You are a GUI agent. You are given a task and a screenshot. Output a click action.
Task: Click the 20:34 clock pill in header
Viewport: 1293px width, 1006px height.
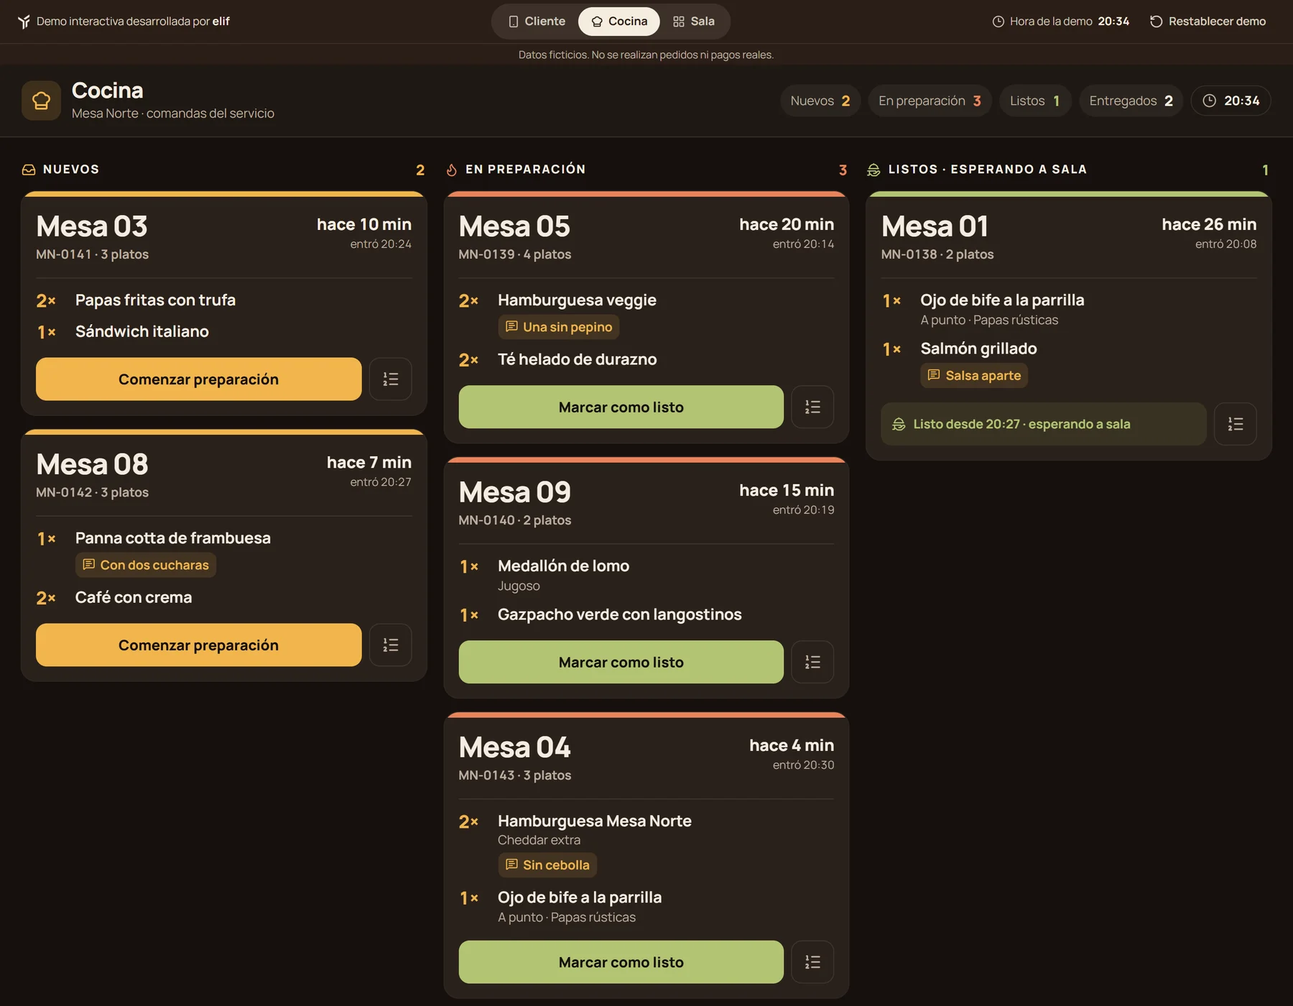[1231, 101]
